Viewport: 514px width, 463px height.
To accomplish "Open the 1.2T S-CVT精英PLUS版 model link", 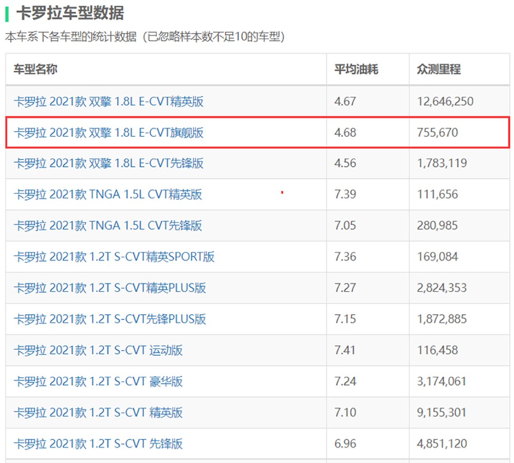I will 109,288.
